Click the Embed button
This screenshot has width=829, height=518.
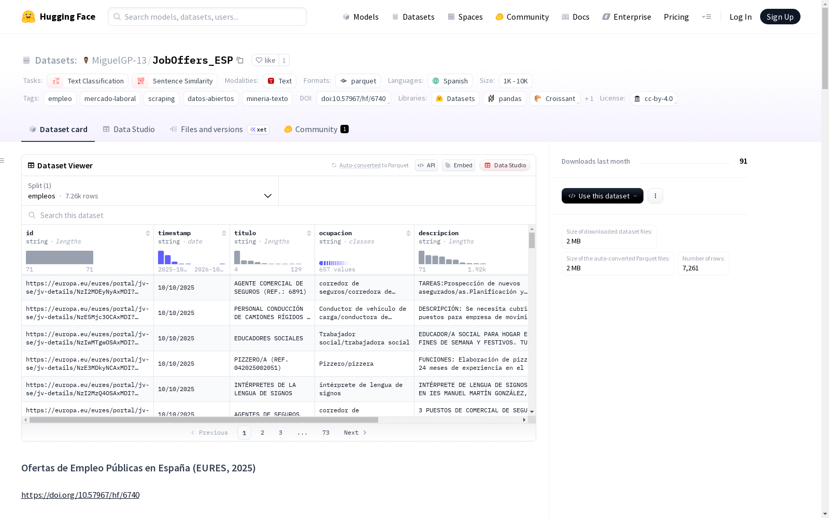click(x=459, y=165)
